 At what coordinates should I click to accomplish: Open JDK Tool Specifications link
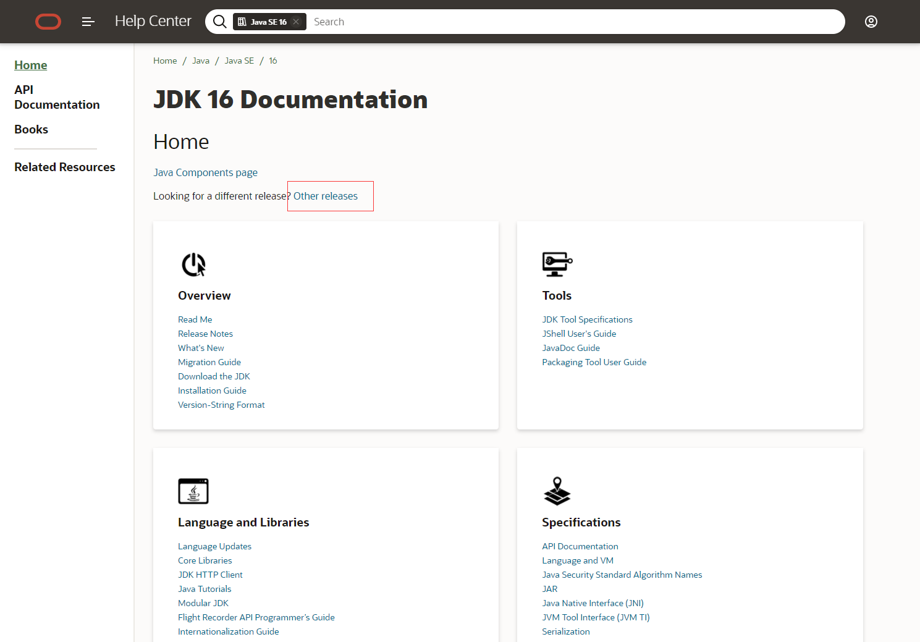pos(588,319)
